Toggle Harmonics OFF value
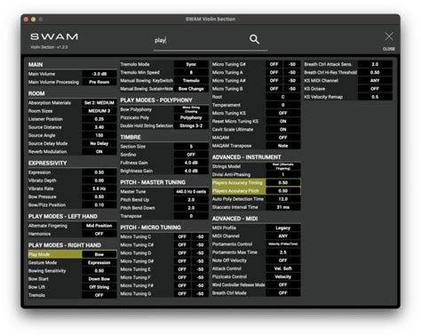Viewport: 421px width, 336px height. click(x=99, y=234)
